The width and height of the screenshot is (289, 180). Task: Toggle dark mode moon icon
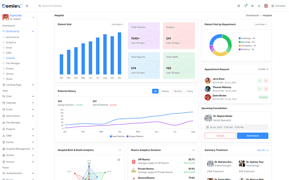(259, 6)
